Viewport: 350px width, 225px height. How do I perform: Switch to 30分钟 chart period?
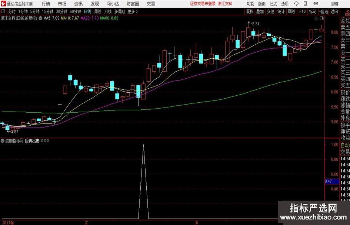(x=61, y=11)
